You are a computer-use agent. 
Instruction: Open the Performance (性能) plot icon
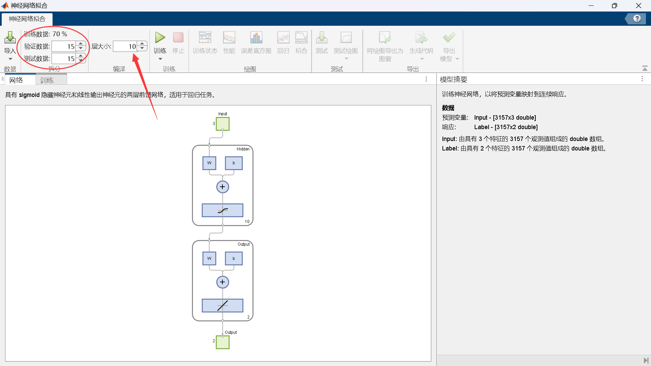(229, 37)
